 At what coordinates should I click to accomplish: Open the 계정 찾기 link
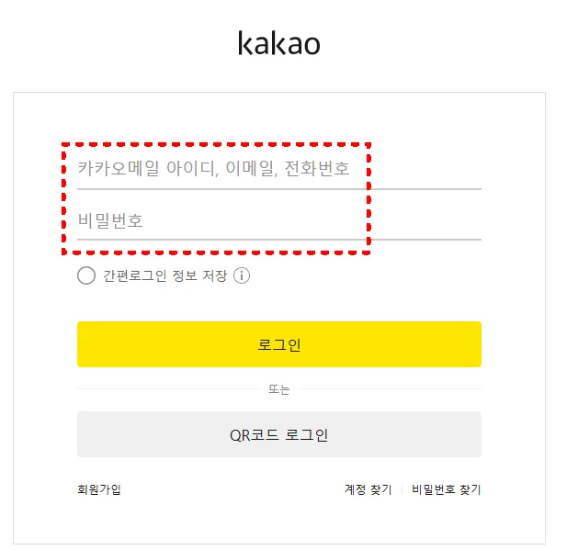click(x=368, y=489)
